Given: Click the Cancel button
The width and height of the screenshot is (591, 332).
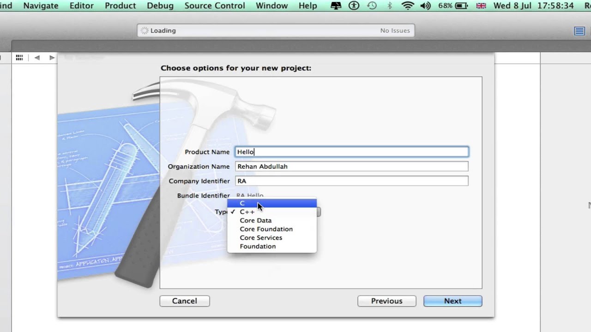Looking at the screenshot, I should pos(185,301).
